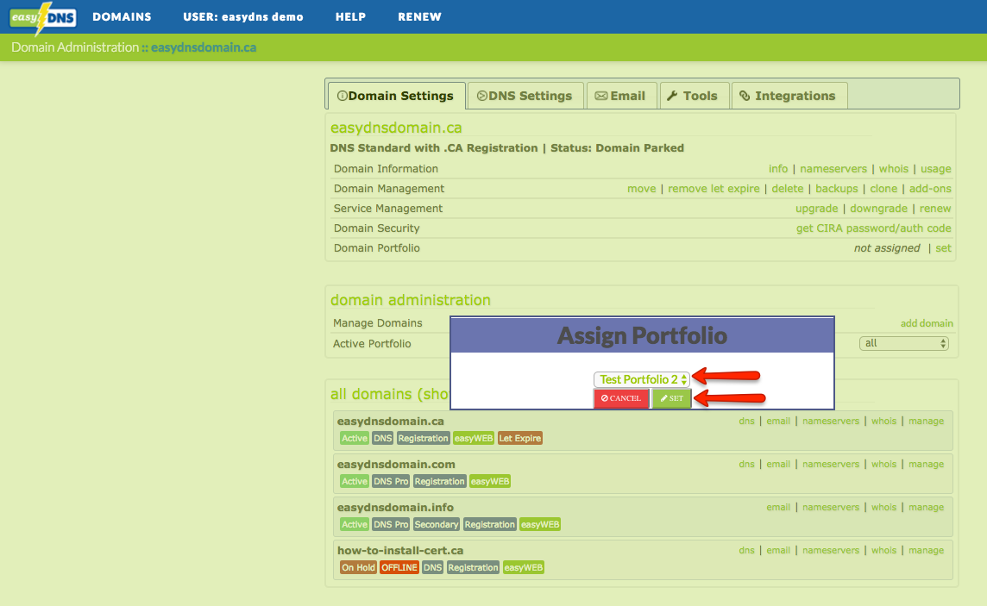Click the DNS Pro badge for easydnsdomain.com
987x606 pixels.
[x=391, y=482]
